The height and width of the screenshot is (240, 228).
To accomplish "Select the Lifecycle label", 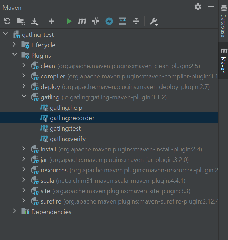I will click(43, 45).
